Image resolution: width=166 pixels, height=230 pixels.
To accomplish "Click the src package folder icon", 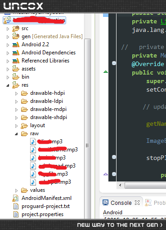I will [16, 29].
